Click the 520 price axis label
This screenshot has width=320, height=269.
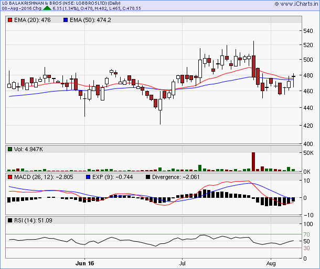click(x=308, y=45)
